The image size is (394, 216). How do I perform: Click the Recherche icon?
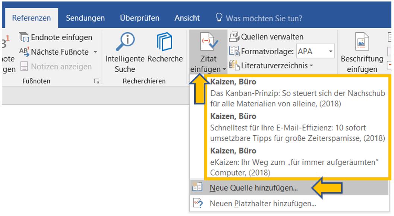pyautogui.click(x=164, y=42)
